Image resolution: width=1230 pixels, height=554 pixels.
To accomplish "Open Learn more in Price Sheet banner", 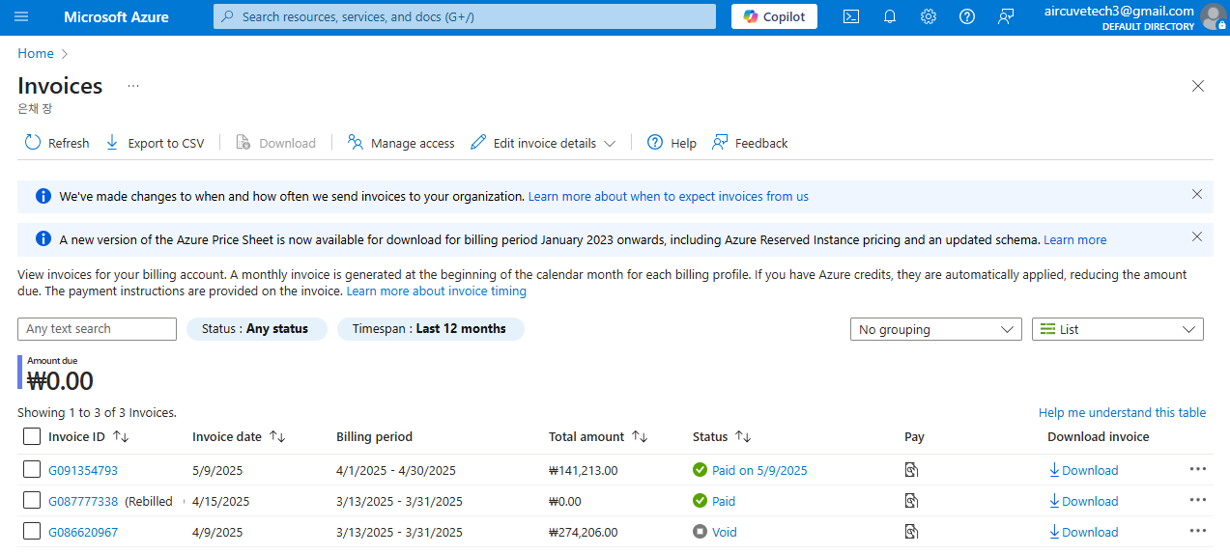I will click(x=1075, y=239).
